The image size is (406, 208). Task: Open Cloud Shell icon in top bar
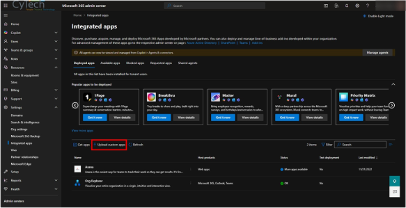[x=326, y=6]
